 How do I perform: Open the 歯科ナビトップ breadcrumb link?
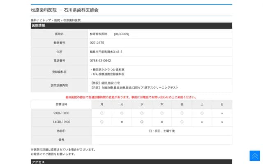point(41,20)
